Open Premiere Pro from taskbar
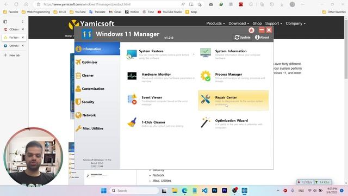This screenshot has height=196, width=348. pos(225,191)
